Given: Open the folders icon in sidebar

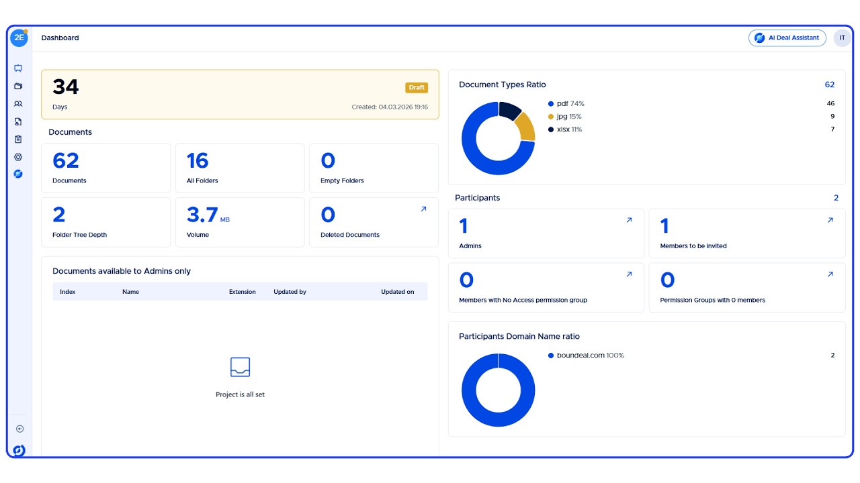Looking at the screenshot, I should click(x=18, y=86).
